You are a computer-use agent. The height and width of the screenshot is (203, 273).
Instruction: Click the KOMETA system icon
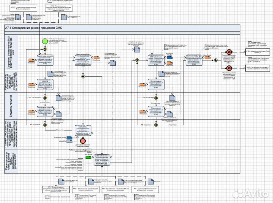(x=69, y=141)
